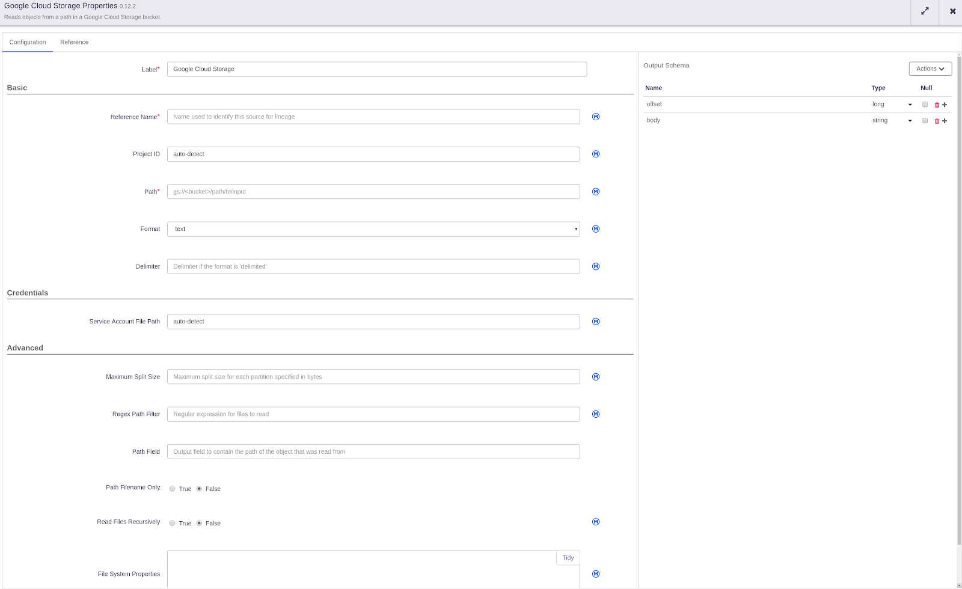The height and width of the screenshot is (589, 962).
Task: Close the Google Cloud Storage Properties dialog
Action: [x=952, y=11]
